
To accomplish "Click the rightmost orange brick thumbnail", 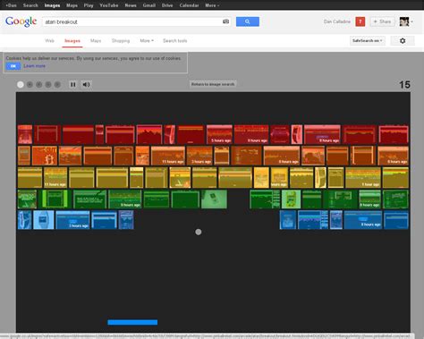I will click(x=393, y=156).
